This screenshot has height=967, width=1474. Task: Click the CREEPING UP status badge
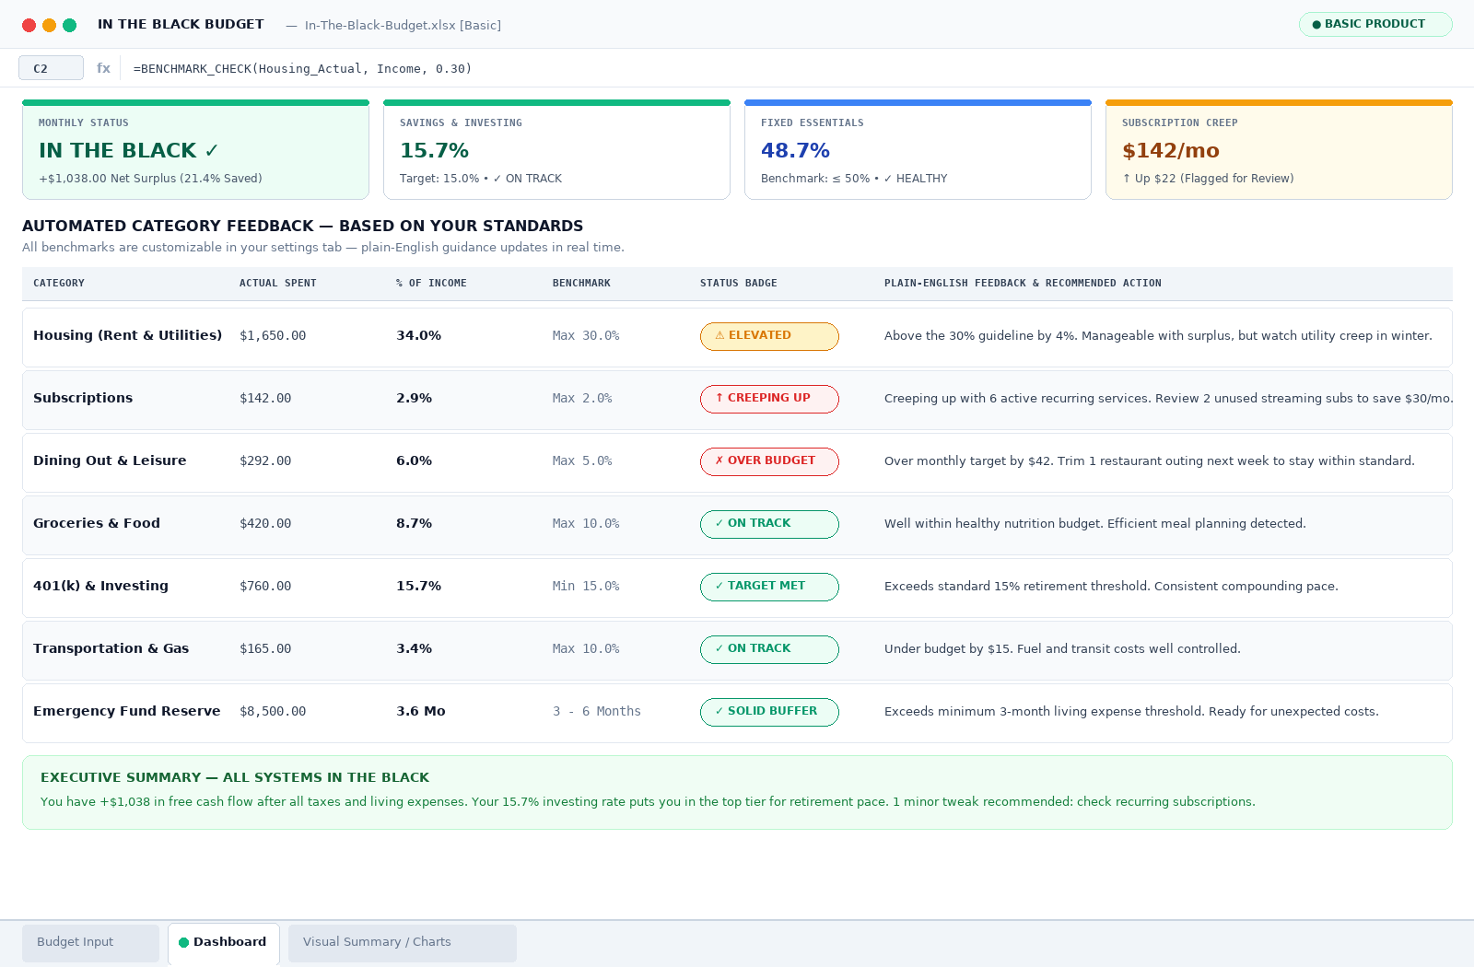pos(769,399)
